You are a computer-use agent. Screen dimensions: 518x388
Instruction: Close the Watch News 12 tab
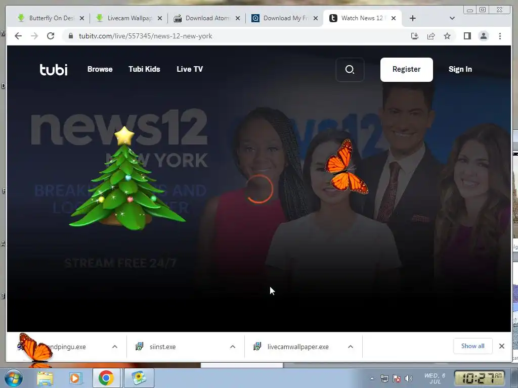394,18
